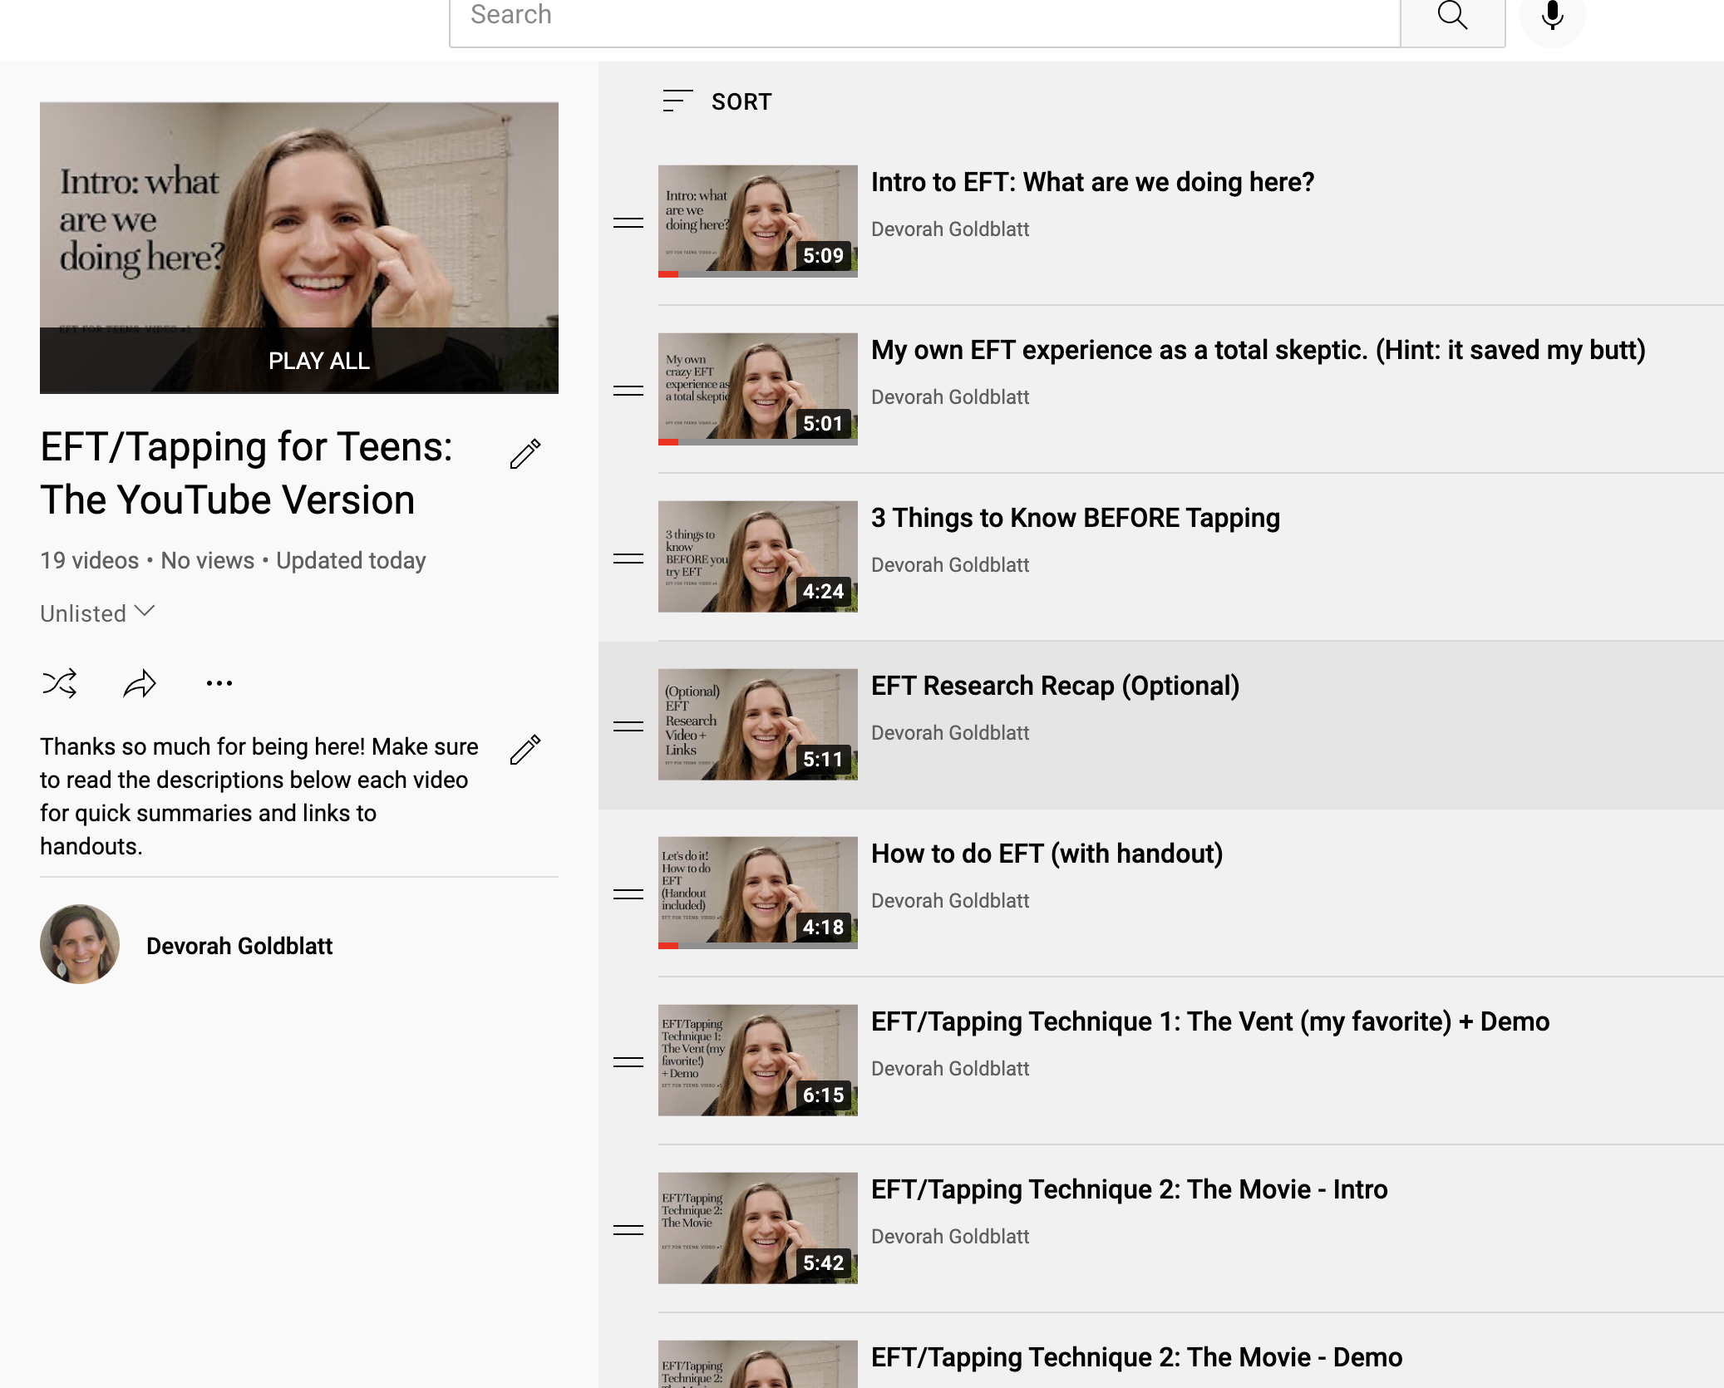Open Devorah Goldblatt channel name link
1724x1388 pixels.
239,946
